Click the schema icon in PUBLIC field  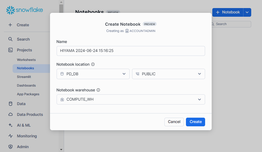(x=137, y=74)
